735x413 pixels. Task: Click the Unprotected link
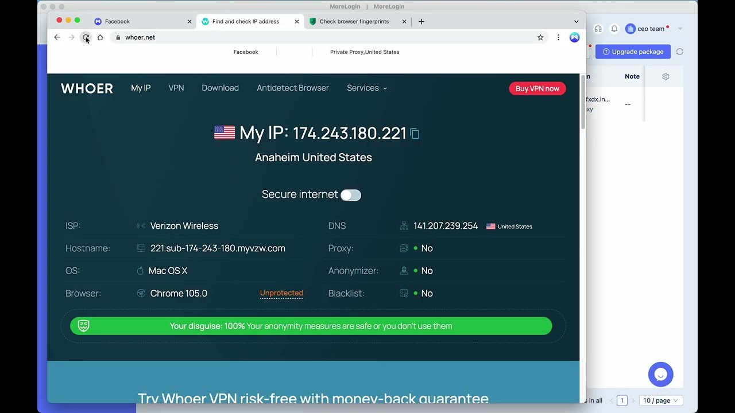tap(281, 293)
